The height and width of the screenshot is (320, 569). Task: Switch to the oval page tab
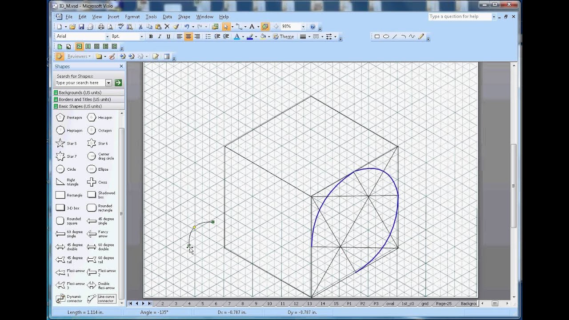[390, 304]
